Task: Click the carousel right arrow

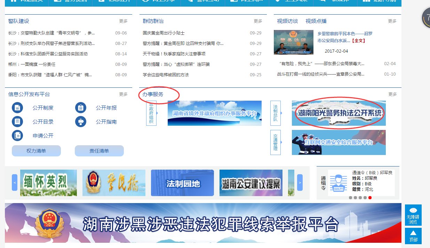Action: pyautogui.click(x=300, y=182)
